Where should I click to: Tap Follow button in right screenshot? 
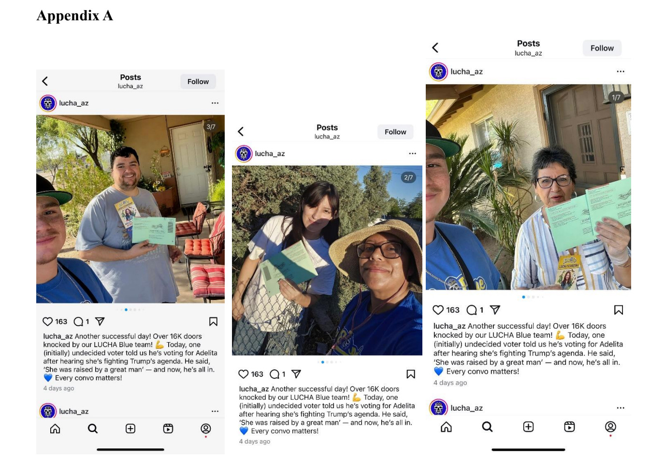pyautogui.click(x=602, y=48)
